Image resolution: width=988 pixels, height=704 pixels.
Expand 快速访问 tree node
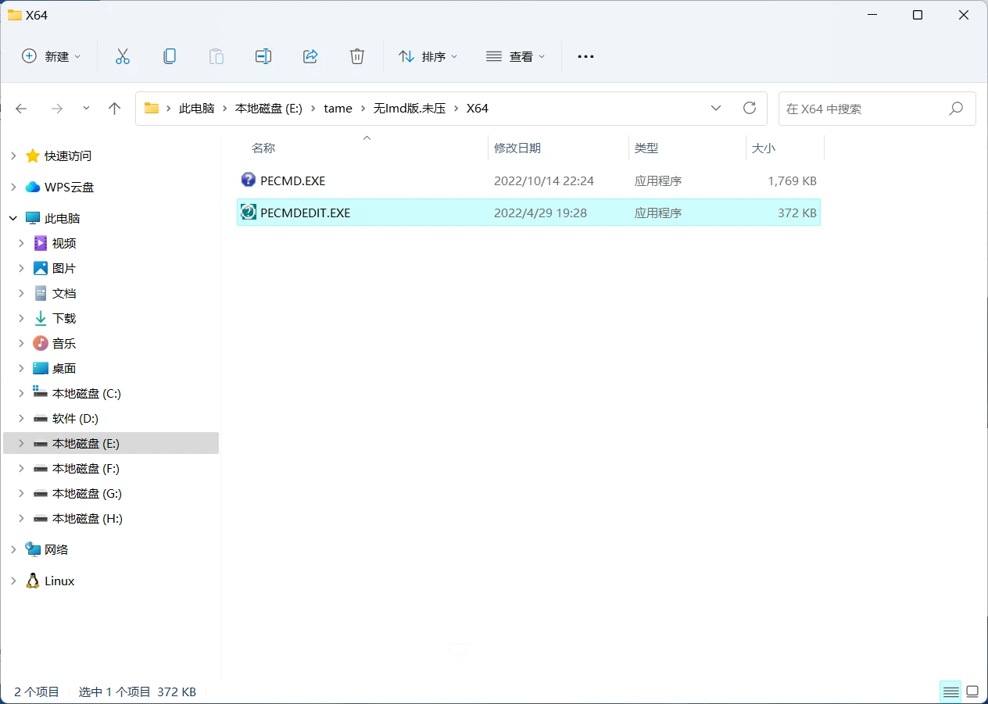coord(13,155)
